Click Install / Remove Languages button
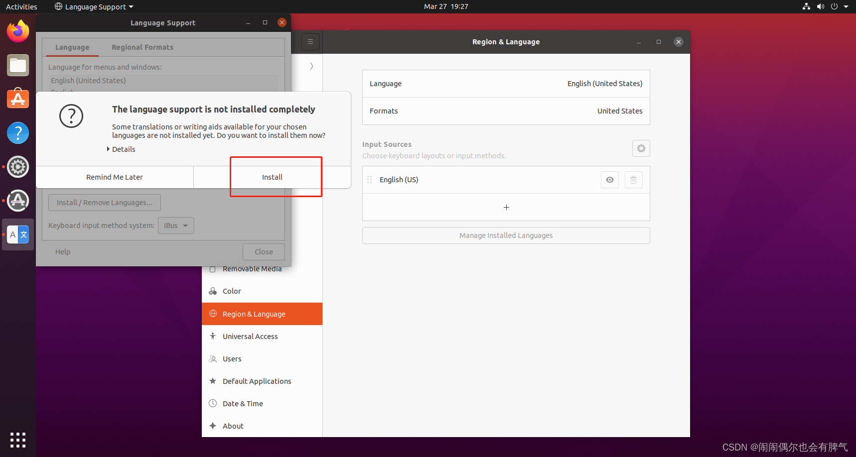Image resolution: width=856 pixels, height=457 pixels. tap(105, 203)
